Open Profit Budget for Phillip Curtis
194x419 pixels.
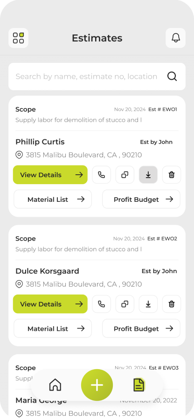(141, 199)
